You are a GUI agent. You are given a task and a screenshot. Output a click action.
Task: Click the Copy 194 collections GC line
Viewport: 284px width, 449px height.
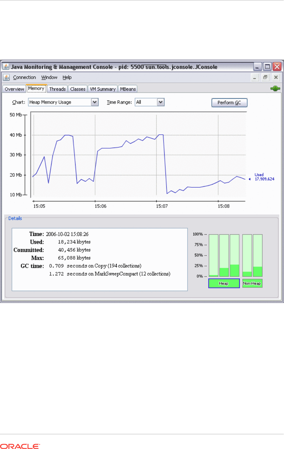click(95, 266)
